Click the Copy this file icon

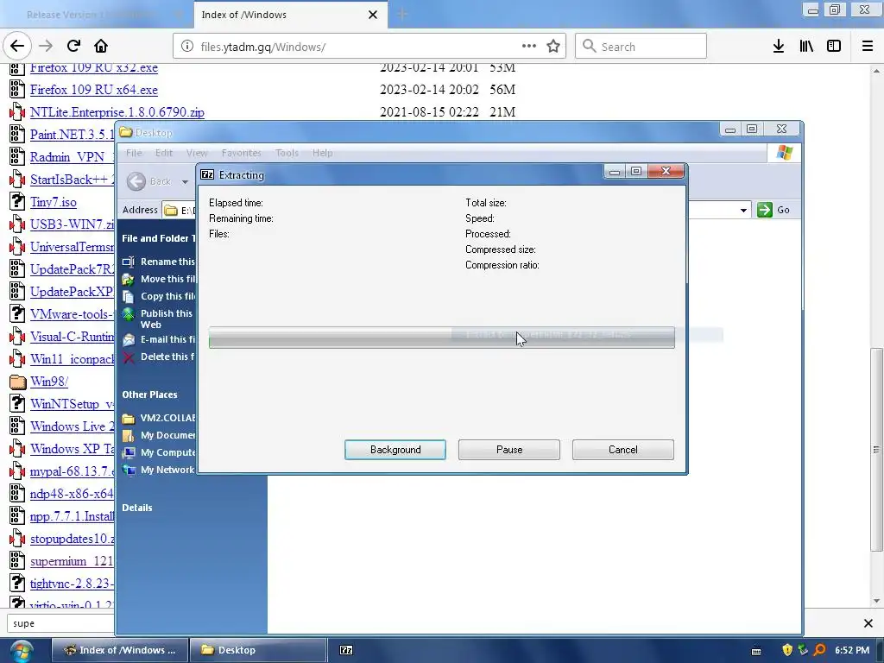click(129, 297)
